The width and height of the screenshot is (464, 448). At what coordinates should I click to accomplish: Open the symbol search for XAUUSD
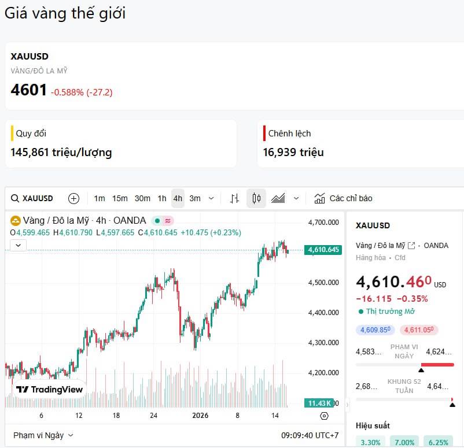click(32, 198)
